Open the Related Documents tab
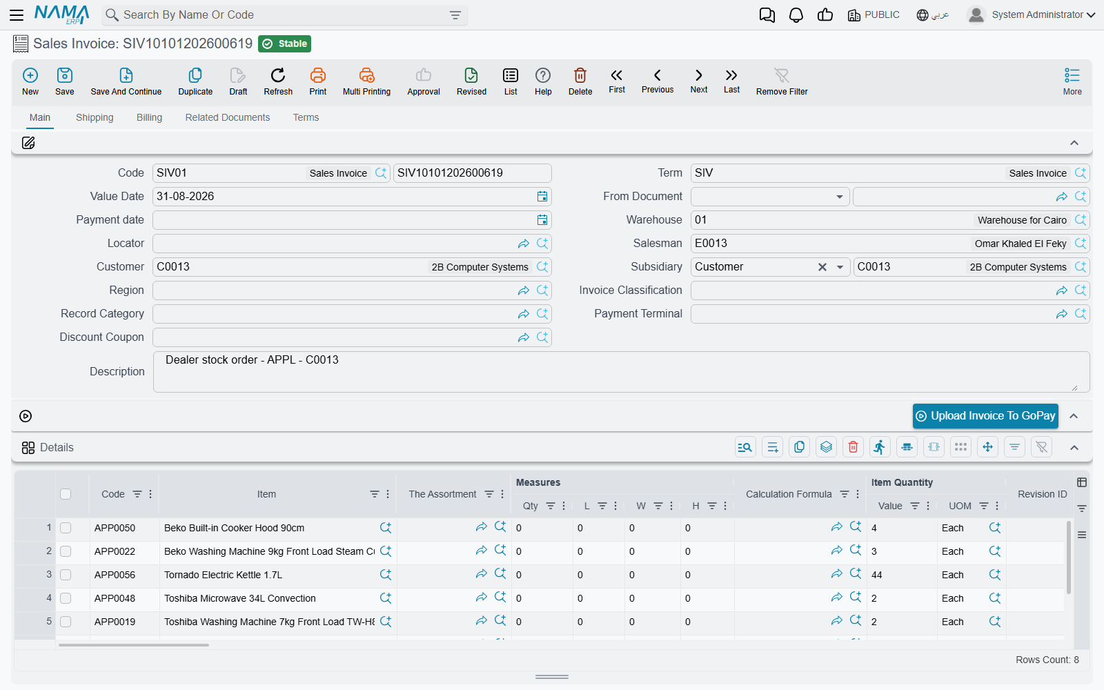Viewport: 1104px width, 690px height. click(x=228, y=117)
